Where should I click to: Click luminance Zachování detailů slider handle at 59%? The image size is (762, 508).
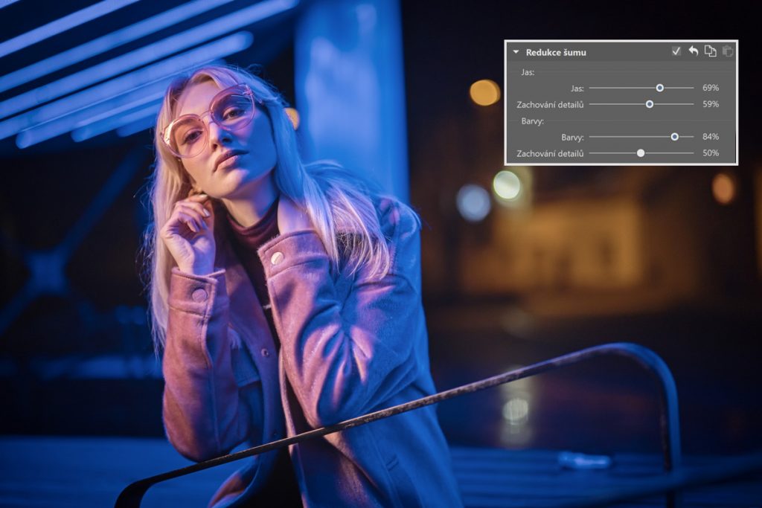coord(650,104)
